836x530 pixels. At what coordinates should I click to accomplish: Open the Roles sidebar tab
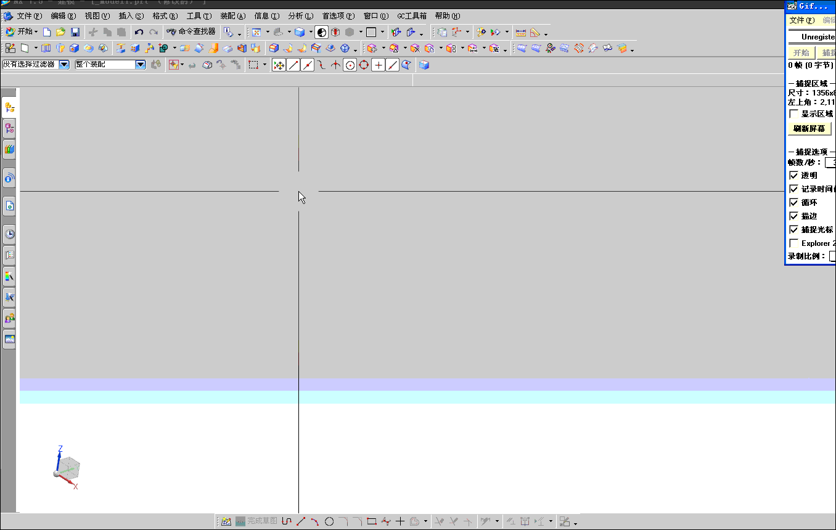click(9, 318)
